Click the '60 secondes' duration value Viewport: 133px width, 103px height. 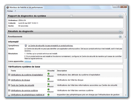tap(23, 26)
